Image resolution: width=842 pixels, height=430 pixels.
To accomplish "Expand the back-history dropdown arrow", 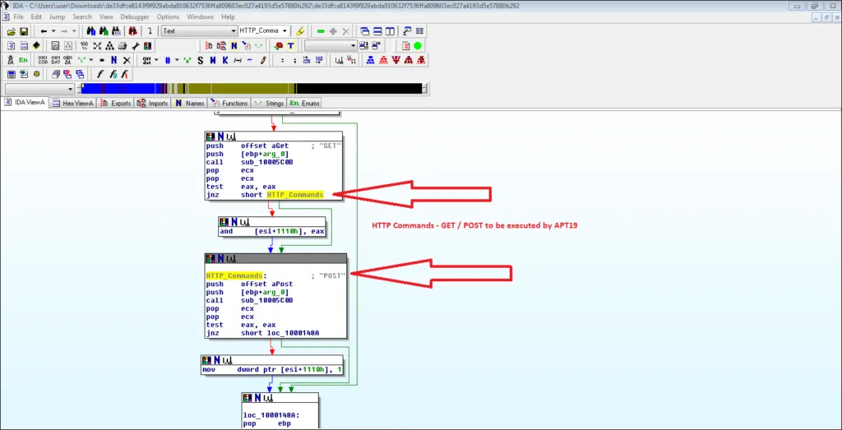I will click(x=53, y=31).
